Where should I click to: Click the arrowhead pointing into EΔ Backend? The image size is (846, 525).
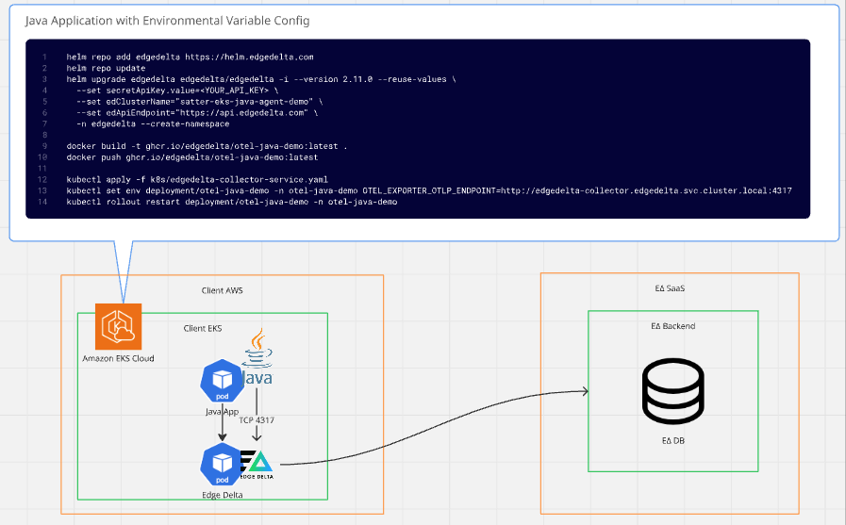click(x=584, y=392)
